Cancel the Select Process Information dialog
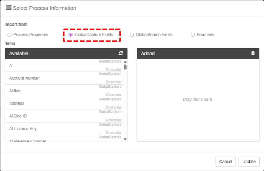The image size is (264, 171). point(226,161)
